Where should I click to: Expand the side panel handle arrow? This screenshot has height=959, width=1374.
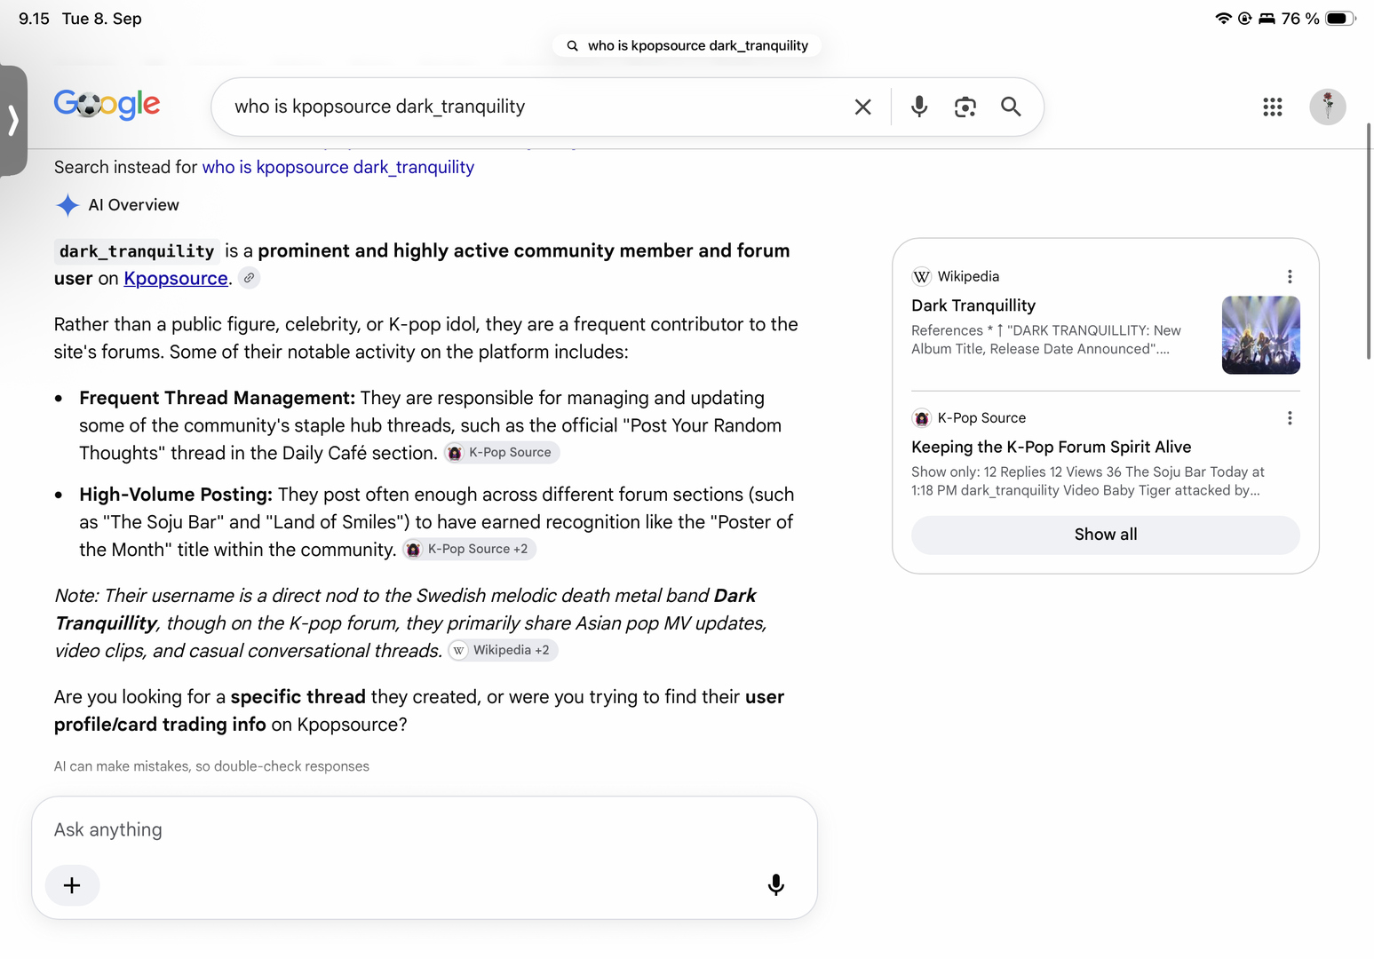tap(13, 120)
